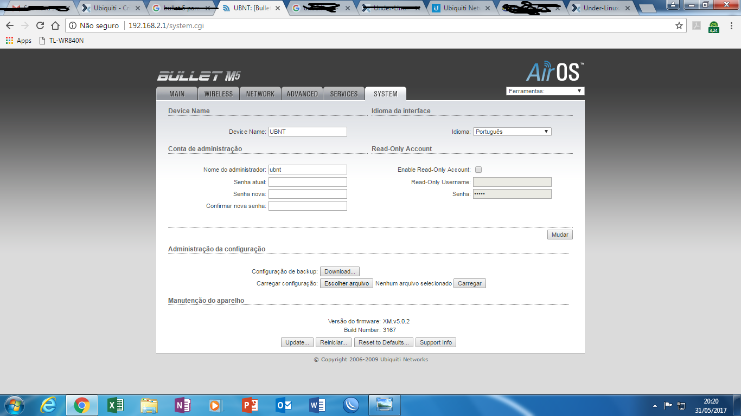Click the Build Number value 3167
Image resolution: width=741 pixels, height=416 pixels.
(x=389, y=330)
